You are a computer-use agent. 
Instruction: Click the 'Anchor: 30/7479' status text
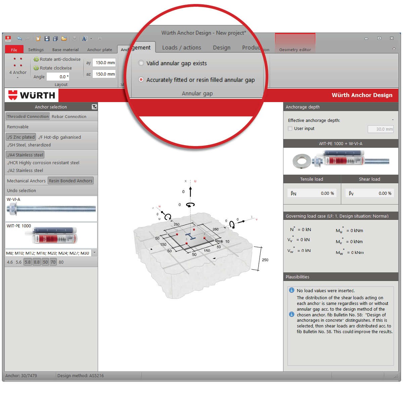21,375
